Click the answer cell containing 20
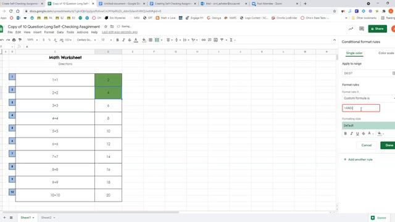Viewport: 395px width, 222px height. [109, 195]
